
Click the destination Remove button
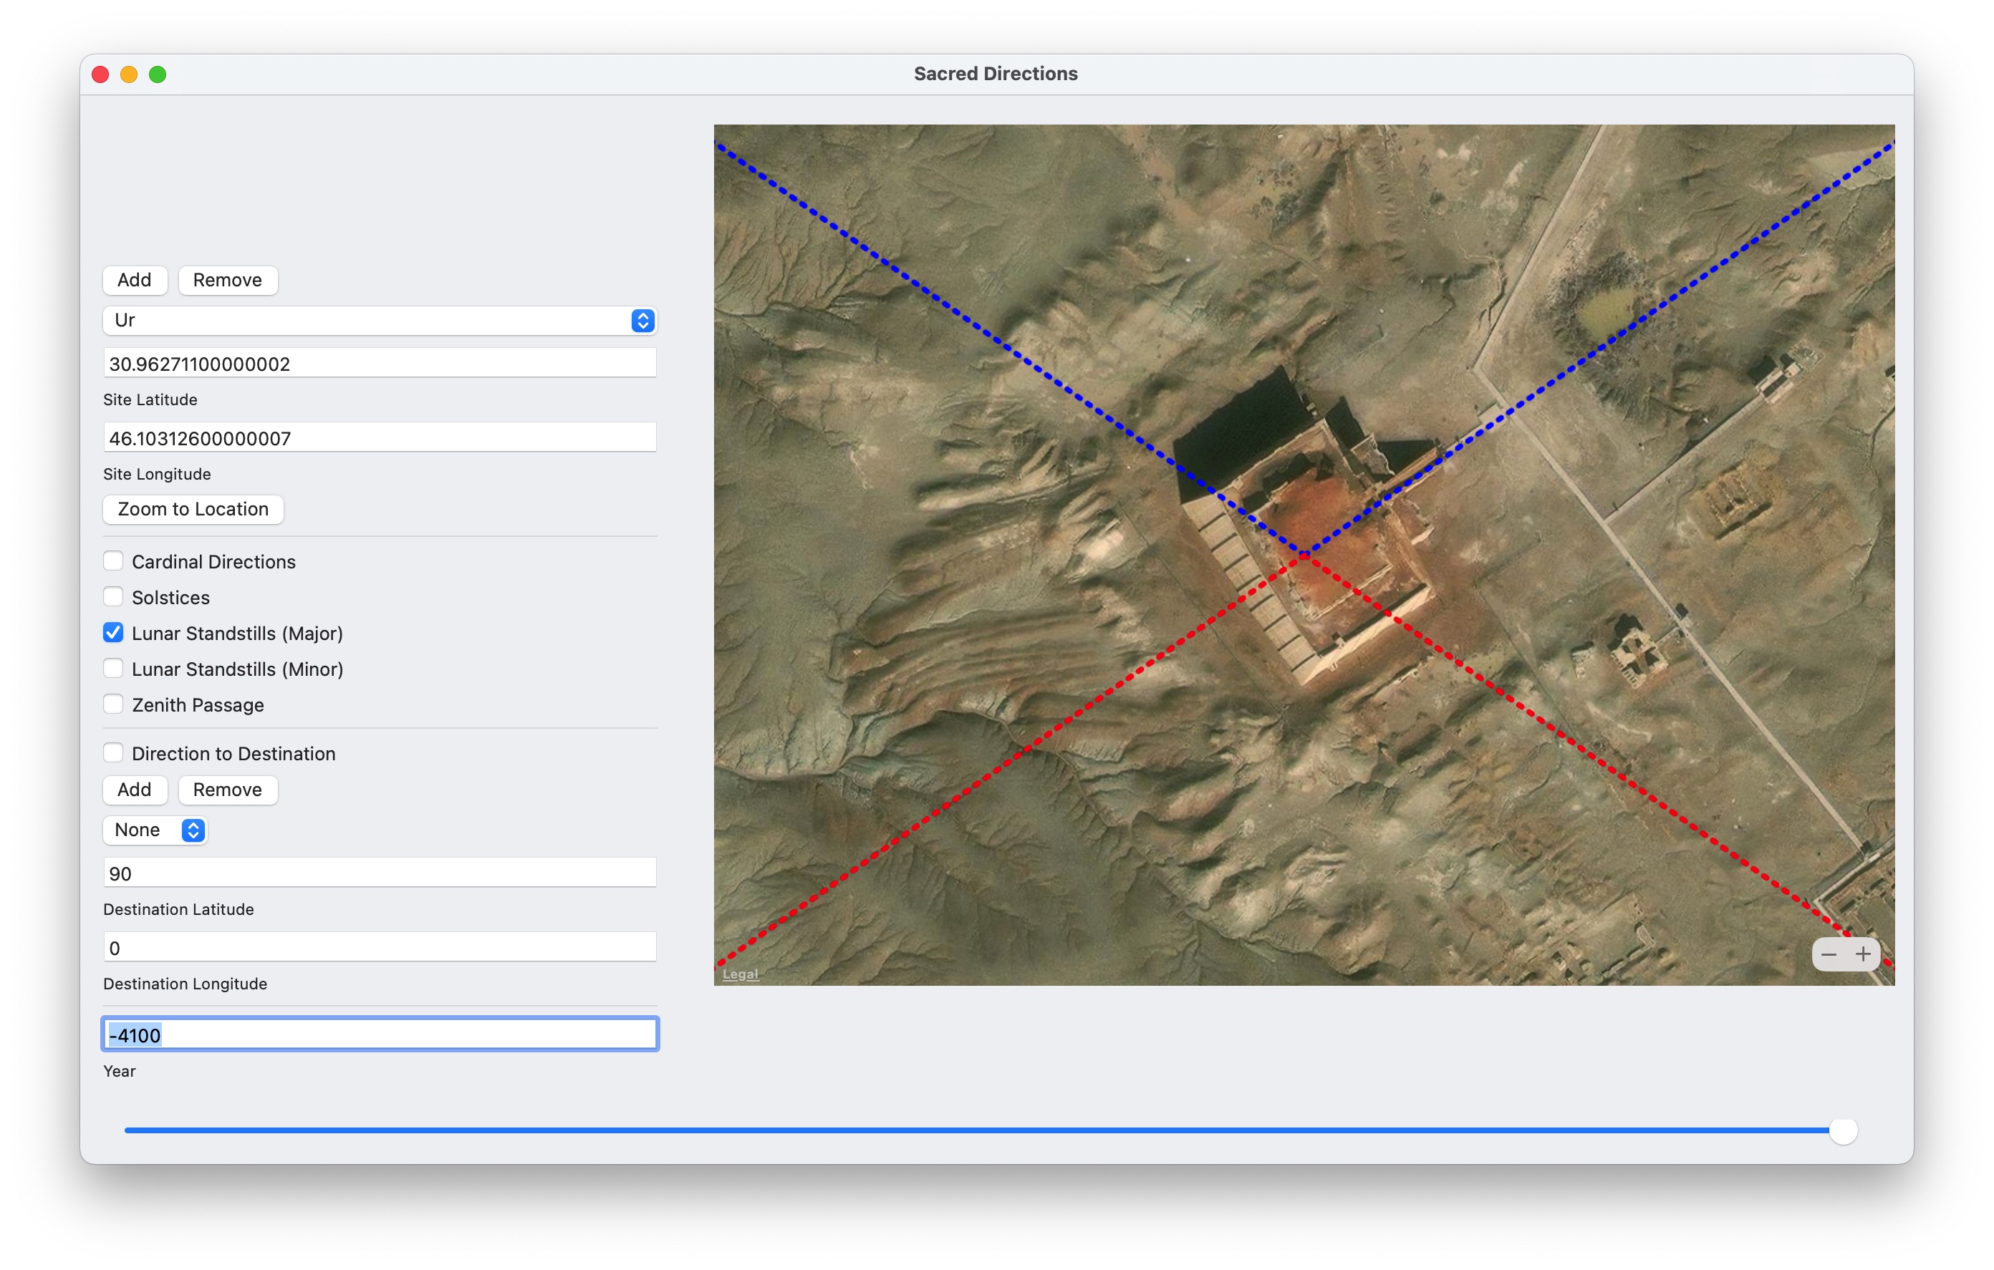[227, 790]
